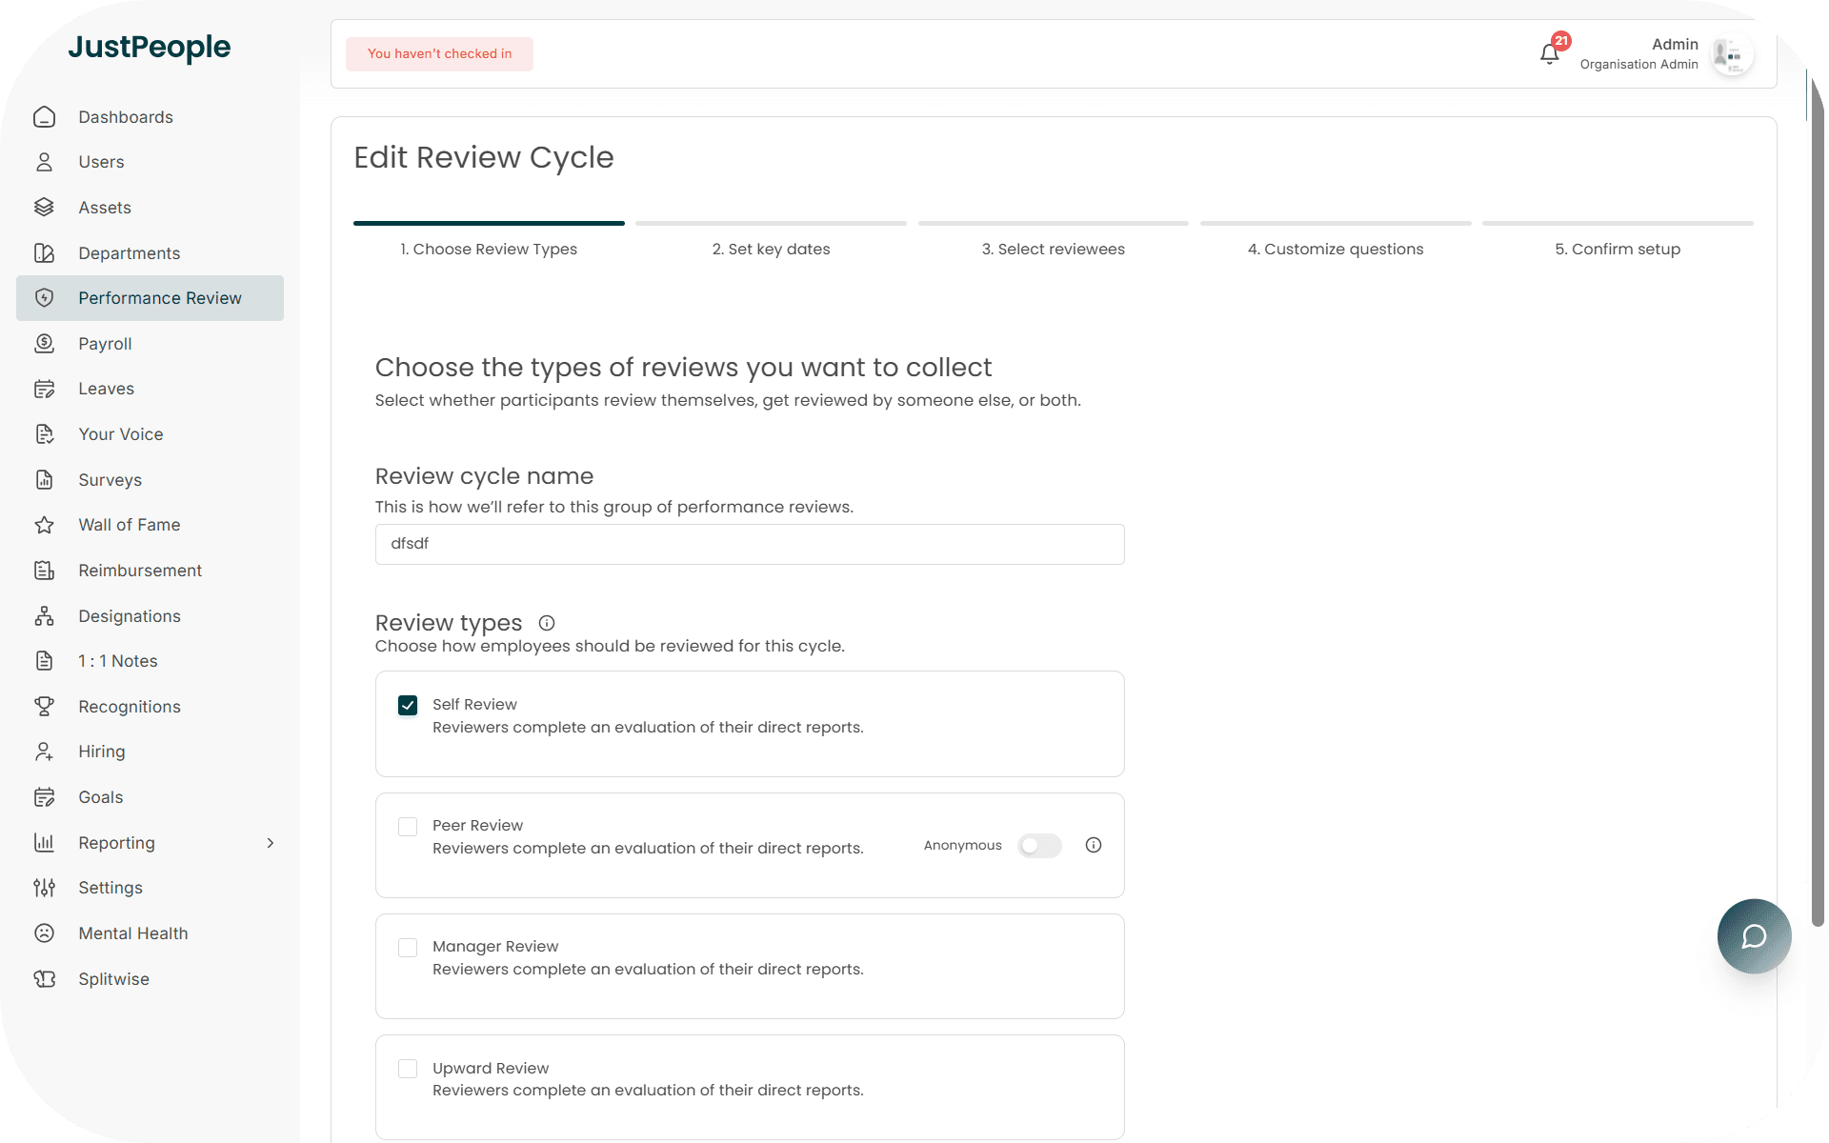
Task: Check the Manager Review checkbox
Action: (408, 948)
